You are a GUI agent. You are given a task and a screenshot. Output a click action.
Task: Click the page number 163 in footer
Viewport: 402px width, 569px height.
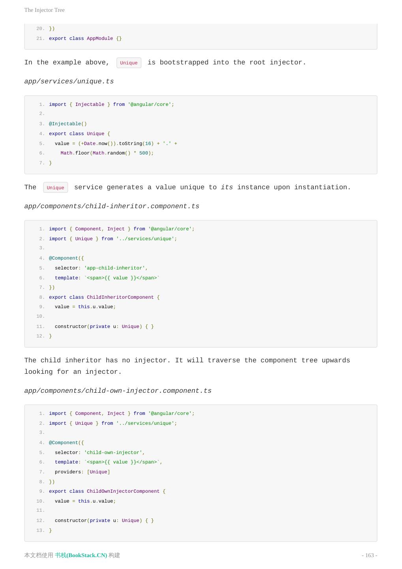tap(369, 555)
